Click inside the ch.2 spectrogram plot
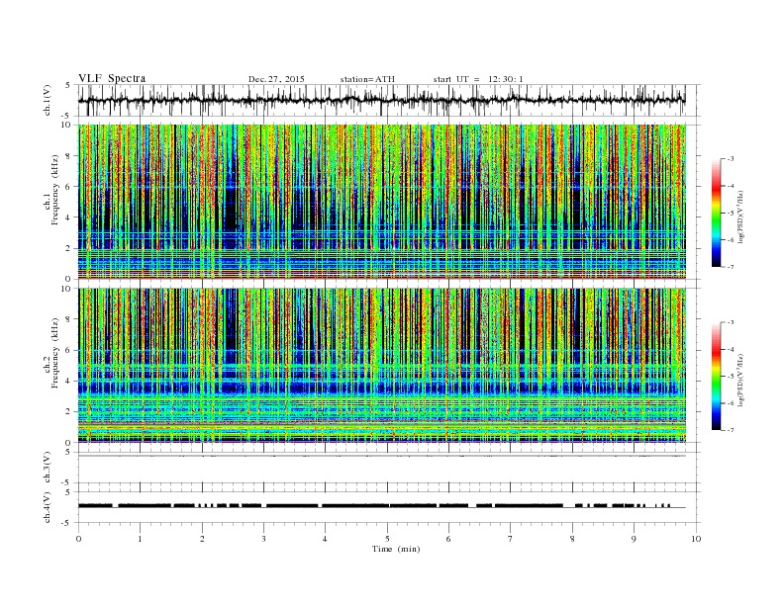The width and height of the screenshot is (784, 605). tap(381, 365)
